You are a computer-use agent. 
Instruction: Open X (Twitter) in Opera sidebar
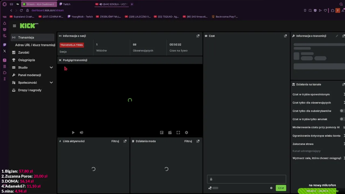tap(5, 51)
